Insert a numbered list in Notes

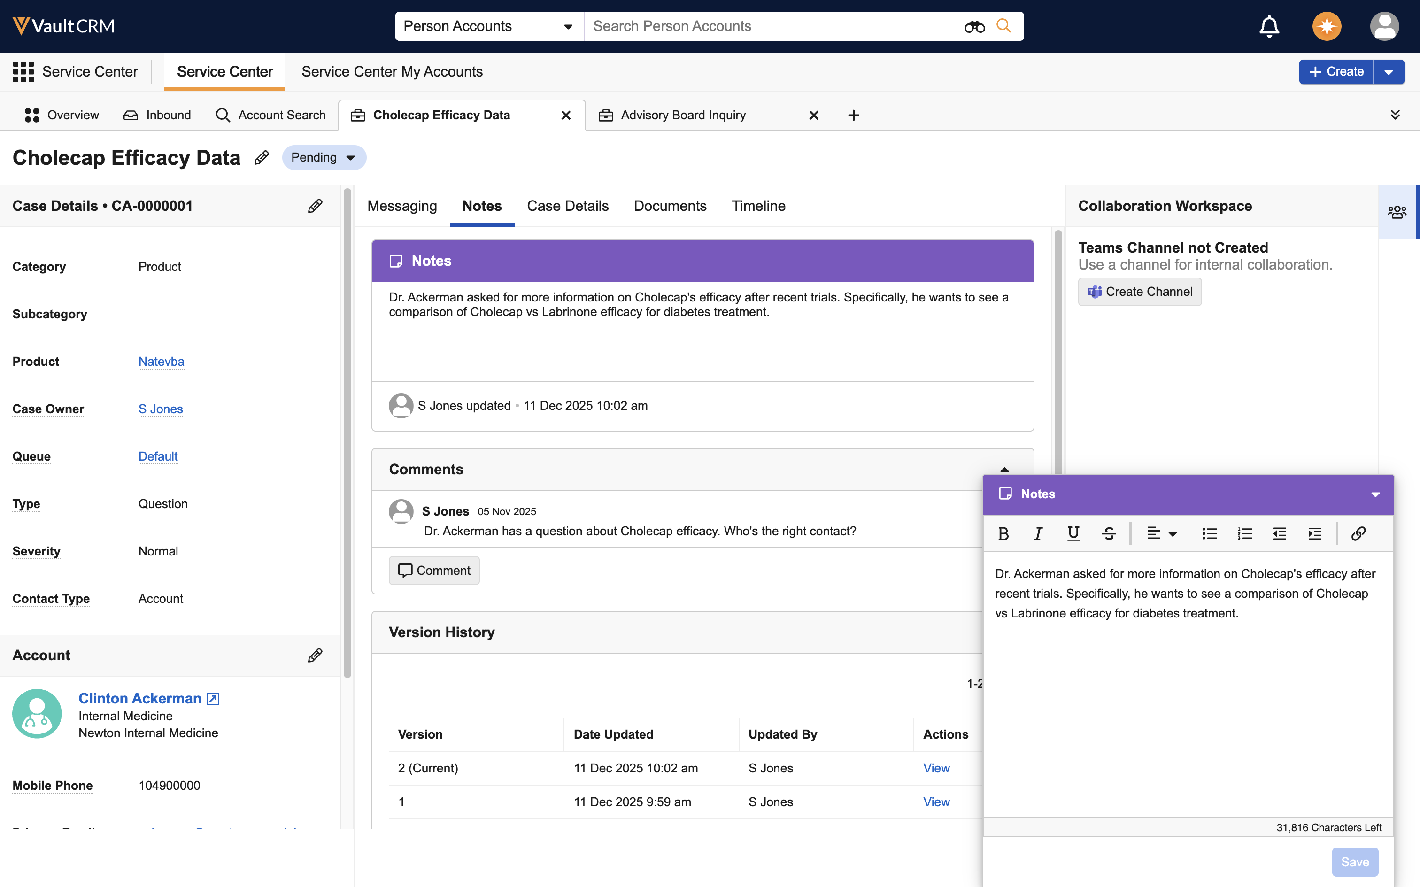(1245, 533)
